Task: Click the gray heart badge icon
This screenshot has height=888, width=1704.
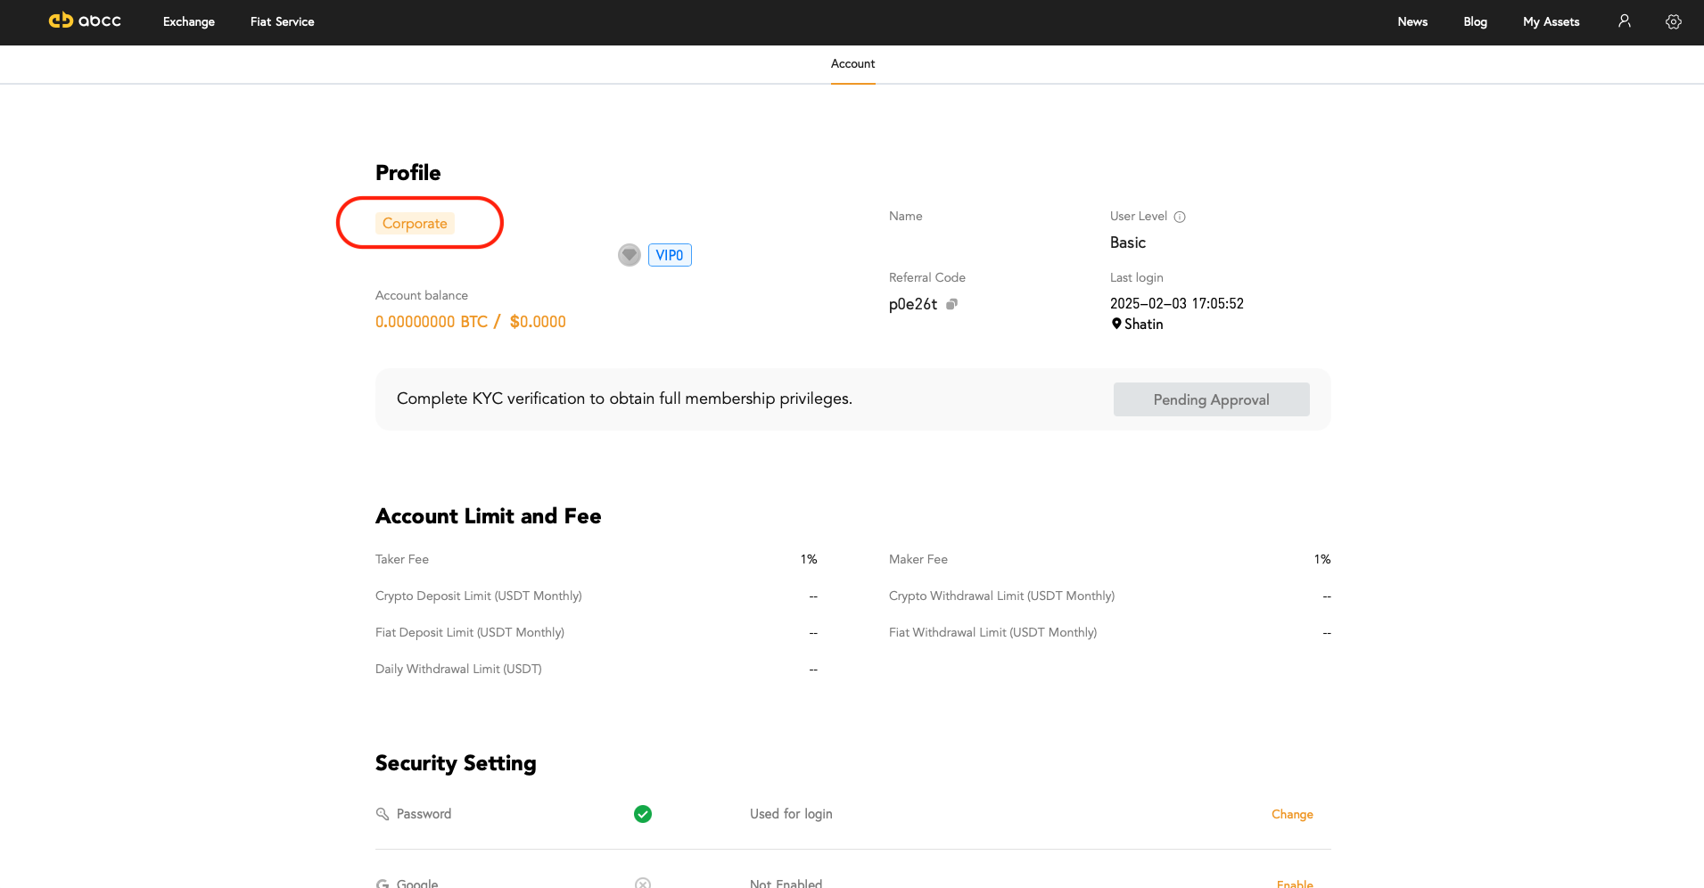Action: point(630,255)
